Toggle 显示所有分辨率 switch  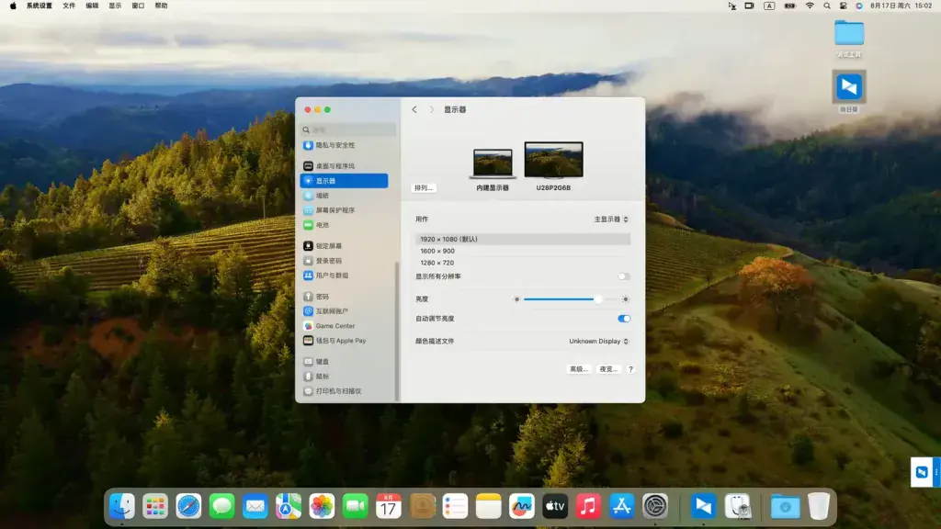(624, 276)
